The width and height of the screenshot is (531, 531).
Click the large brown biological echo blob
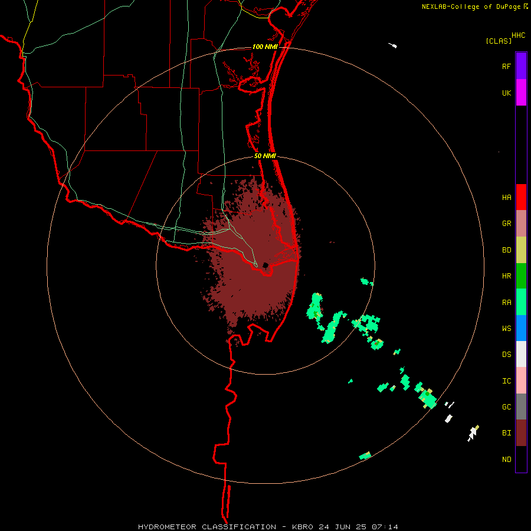coord(254,257)
